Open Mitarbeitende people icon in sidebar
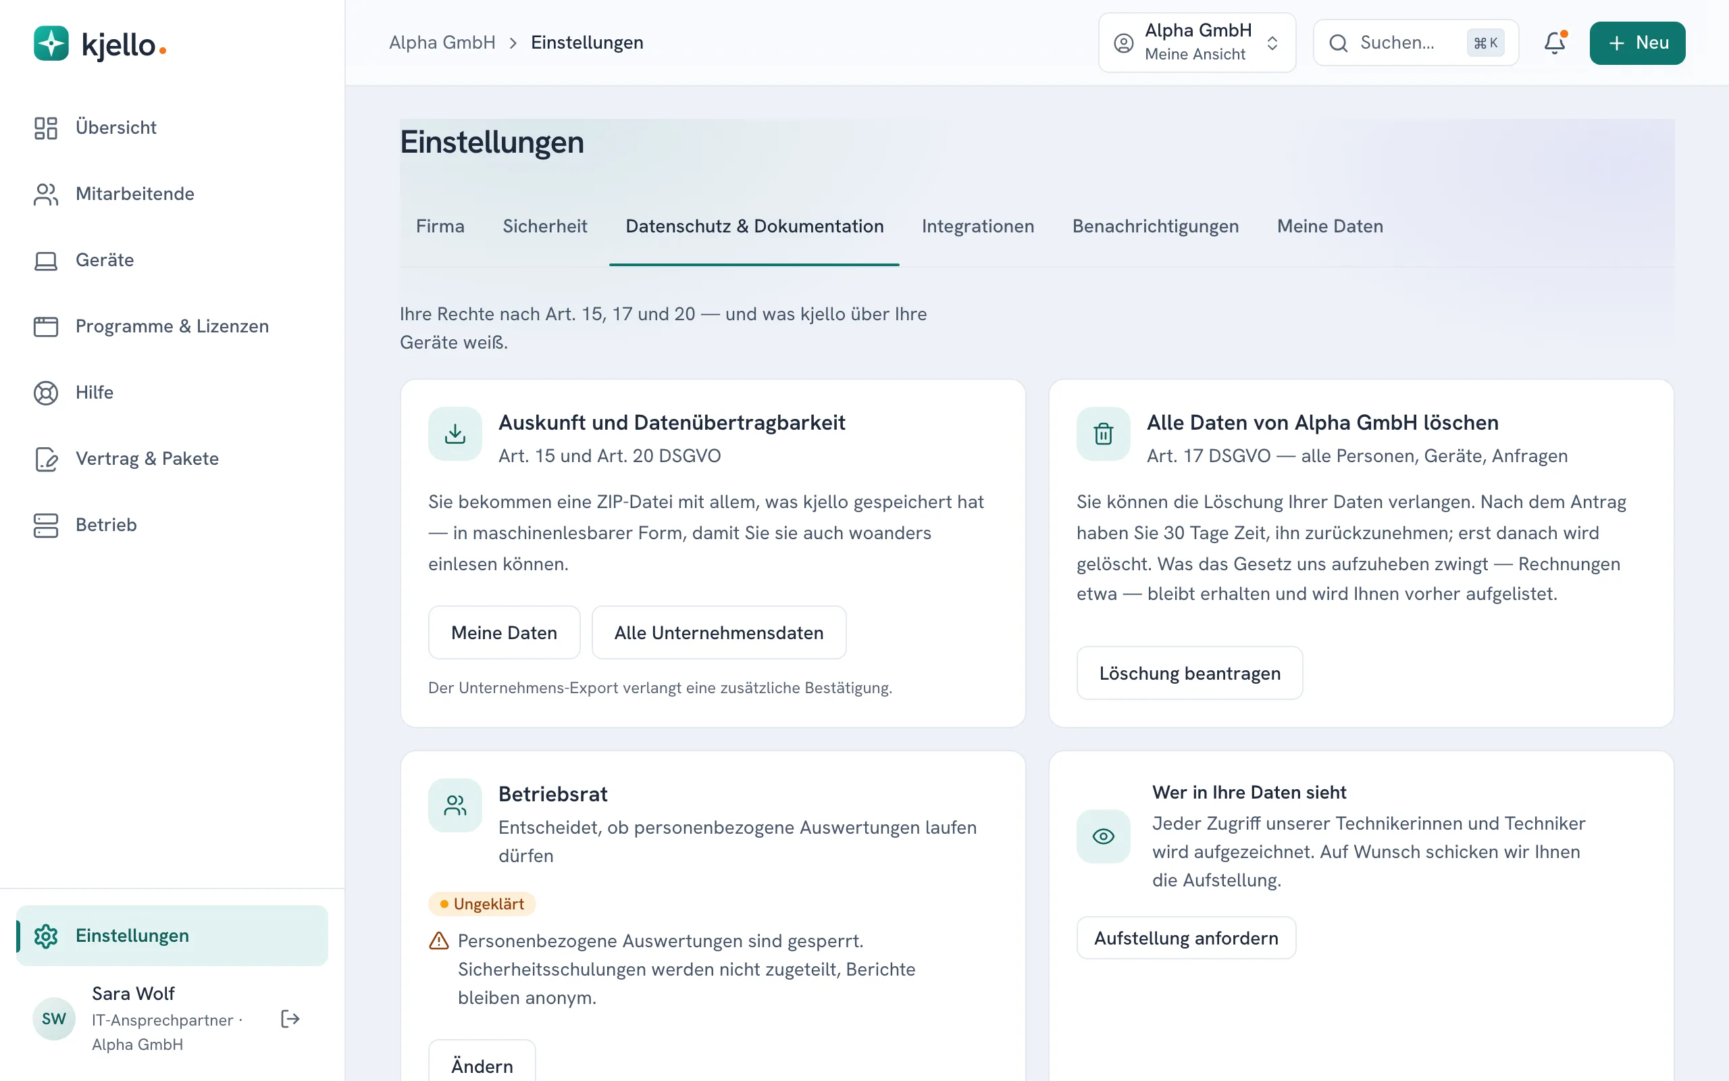The width and height of the screenshot is (1729, 1081). 46,194
